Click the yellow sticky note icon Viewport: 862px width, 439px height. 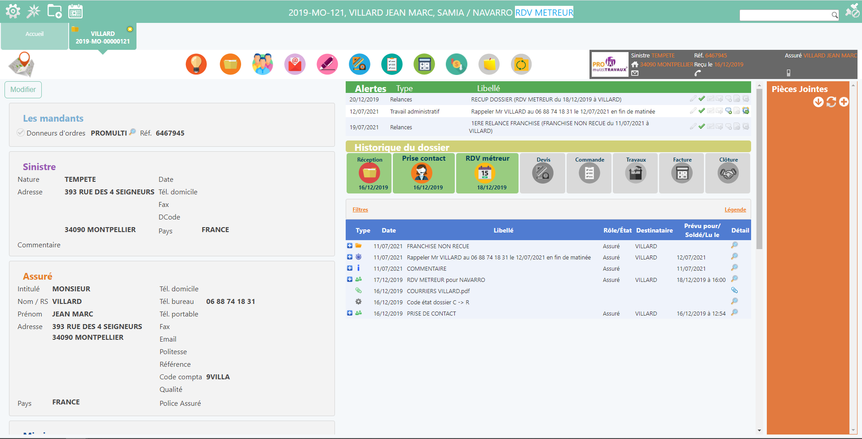point(489,65)
